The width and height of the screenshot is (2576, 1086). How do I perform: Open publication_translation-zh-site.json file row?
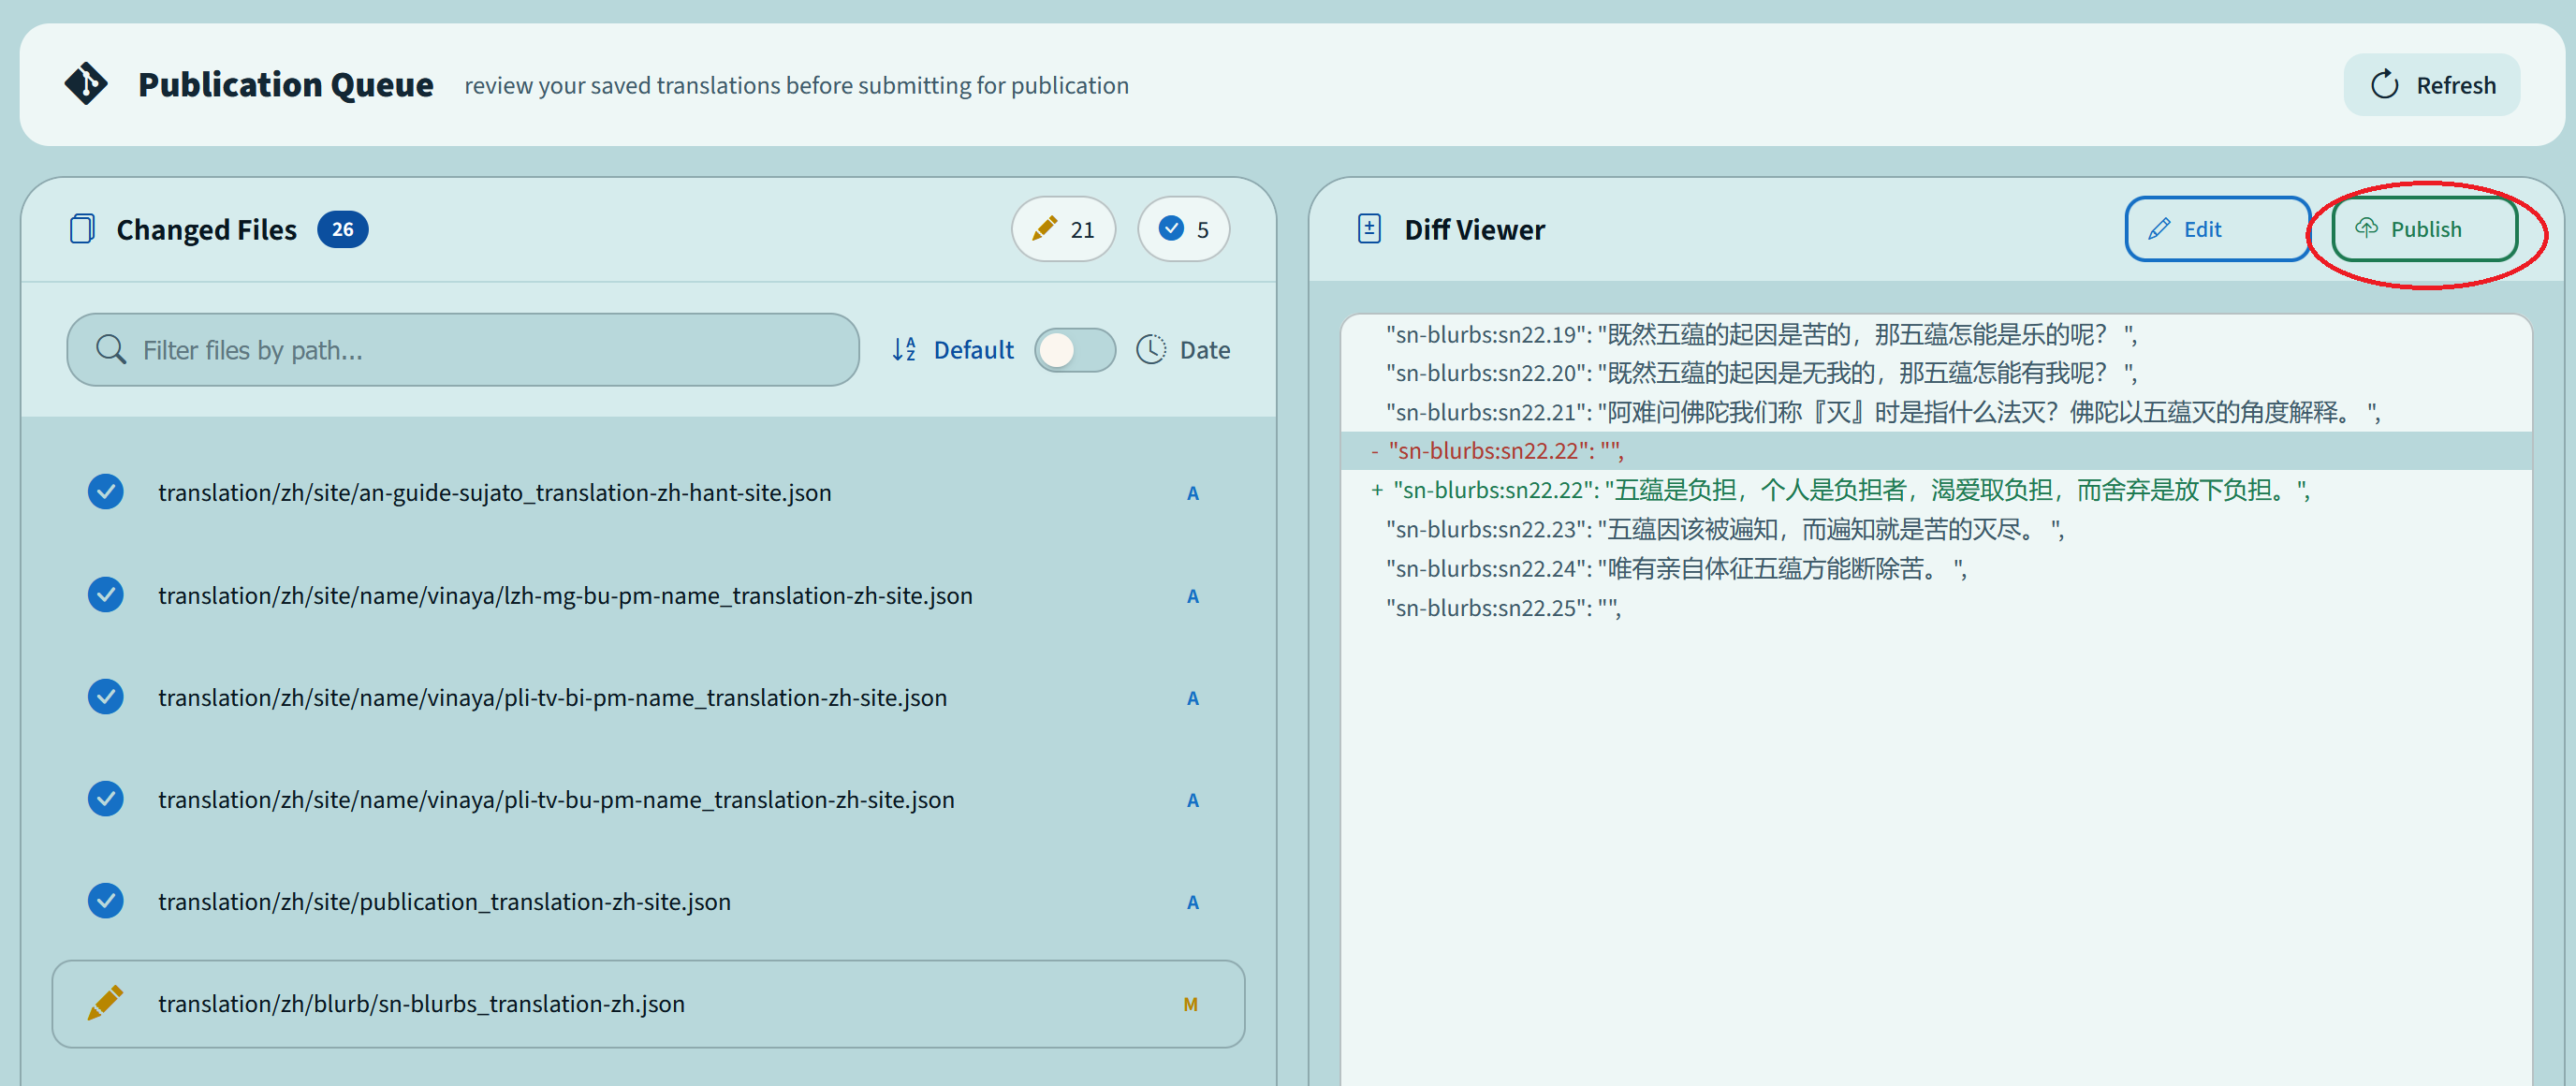[648, 901]
